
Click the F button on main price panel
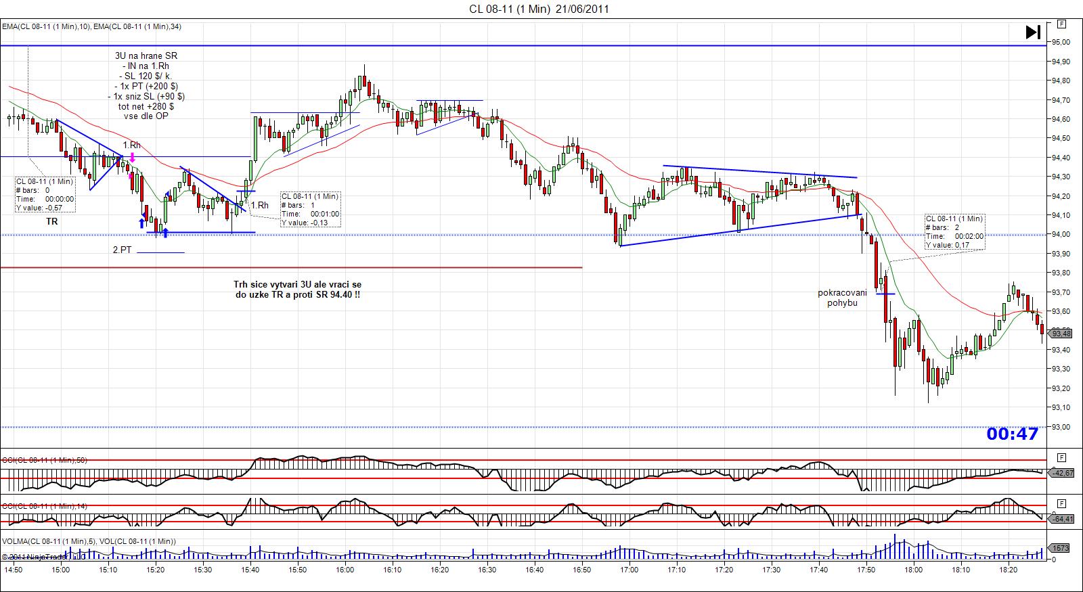(1061, 24)
